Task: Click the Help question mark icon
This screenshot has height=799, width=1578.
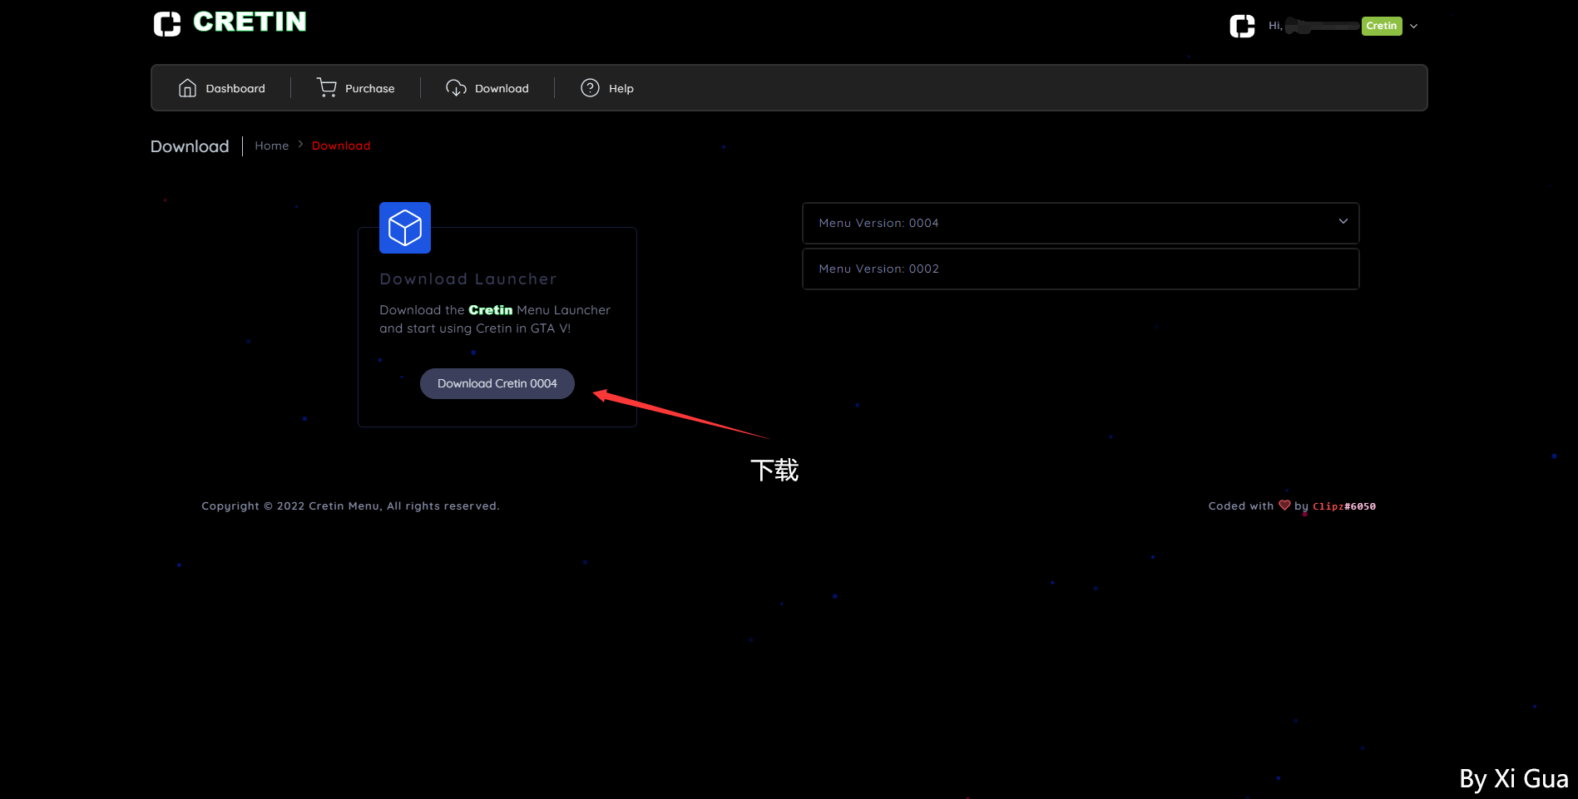Action: tap(590, 88)
